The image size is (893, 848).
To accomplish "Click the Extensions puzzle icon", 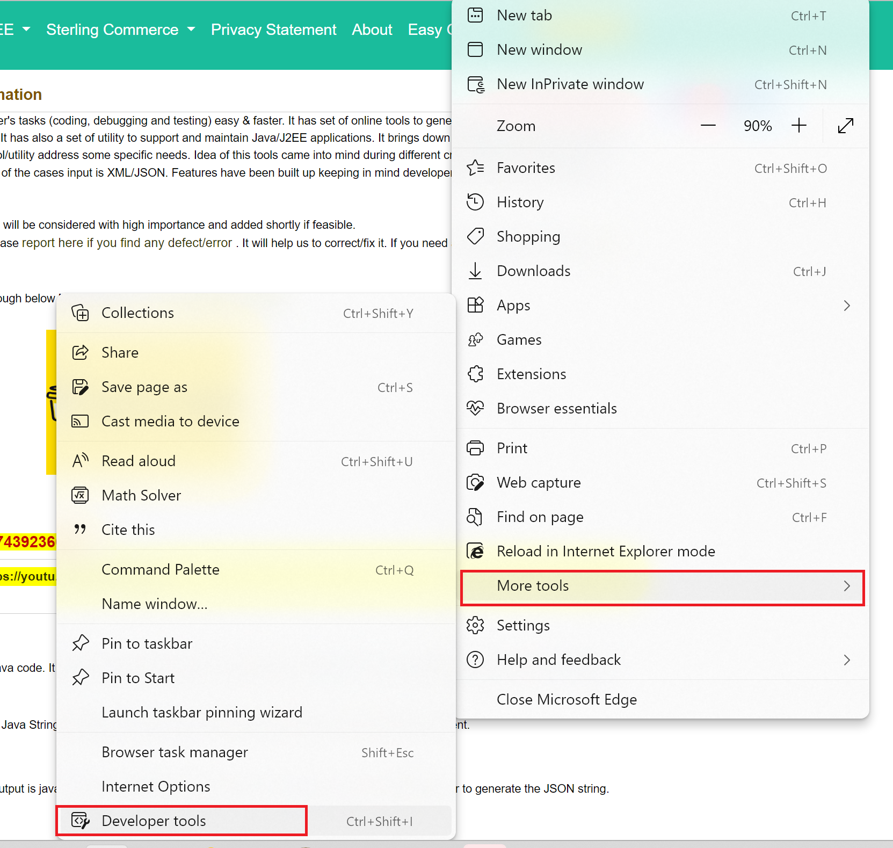I will (x=475, y=374).
